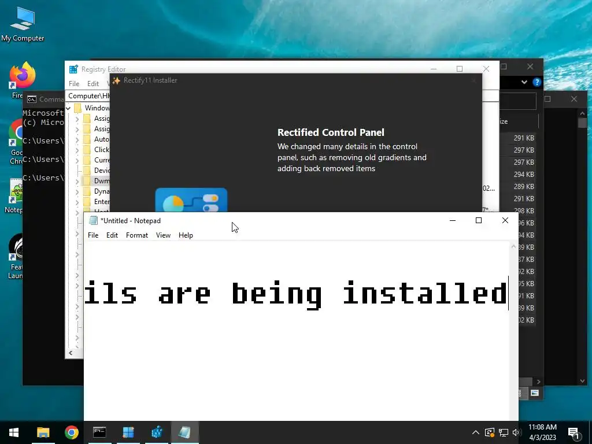Click the 298 KB file size cell
This screenshot has width=592, height=444.
pos(524,210)
